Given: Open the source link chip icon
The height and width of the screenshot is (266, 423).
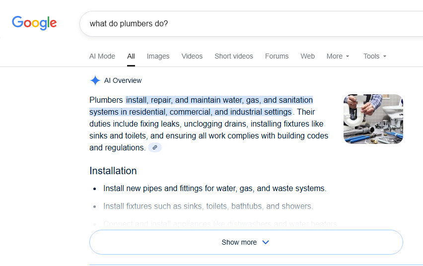Looking at the screenshot, I should (x=155, y=147).
